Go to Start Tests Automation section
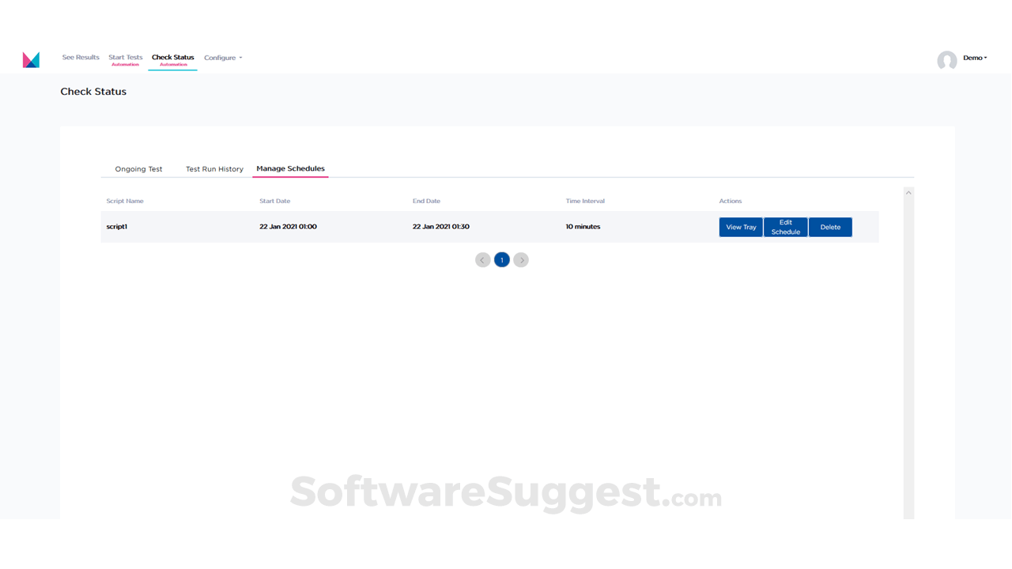This screenshot has height=569, width=1012. 125,59
